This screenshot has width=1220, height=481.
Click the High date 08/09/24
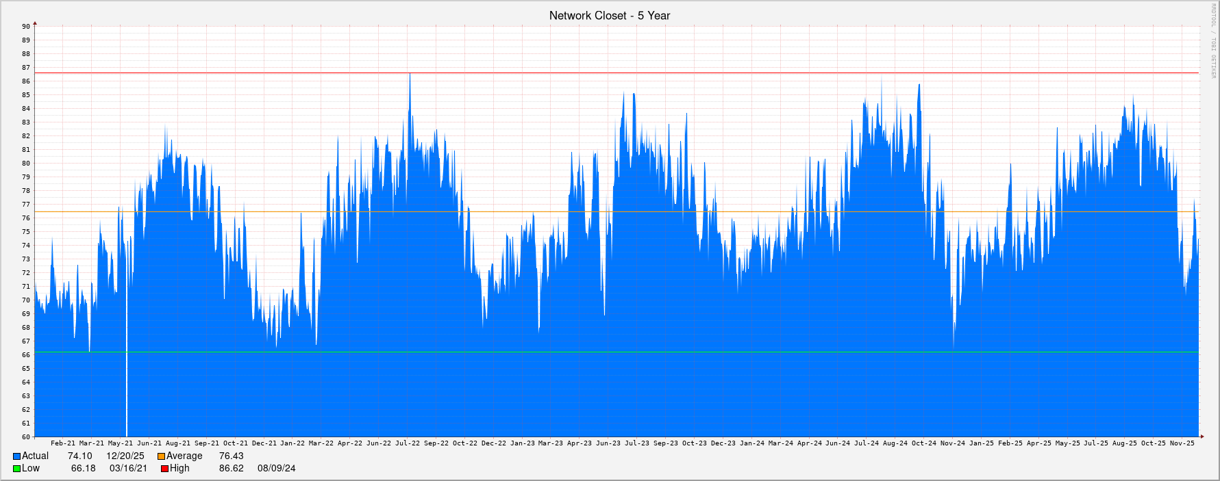276,469
